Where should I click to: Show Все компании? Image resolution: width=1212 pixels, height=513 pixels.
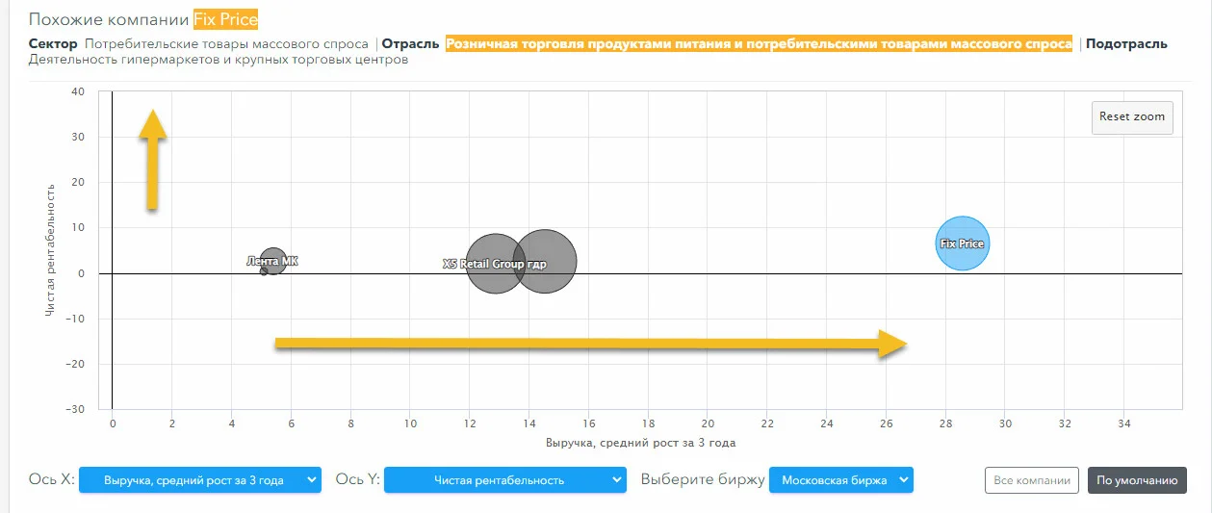[x=1030, y=480]
